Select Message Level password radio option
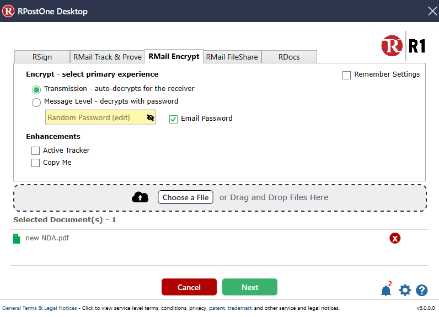 [36, 103]
